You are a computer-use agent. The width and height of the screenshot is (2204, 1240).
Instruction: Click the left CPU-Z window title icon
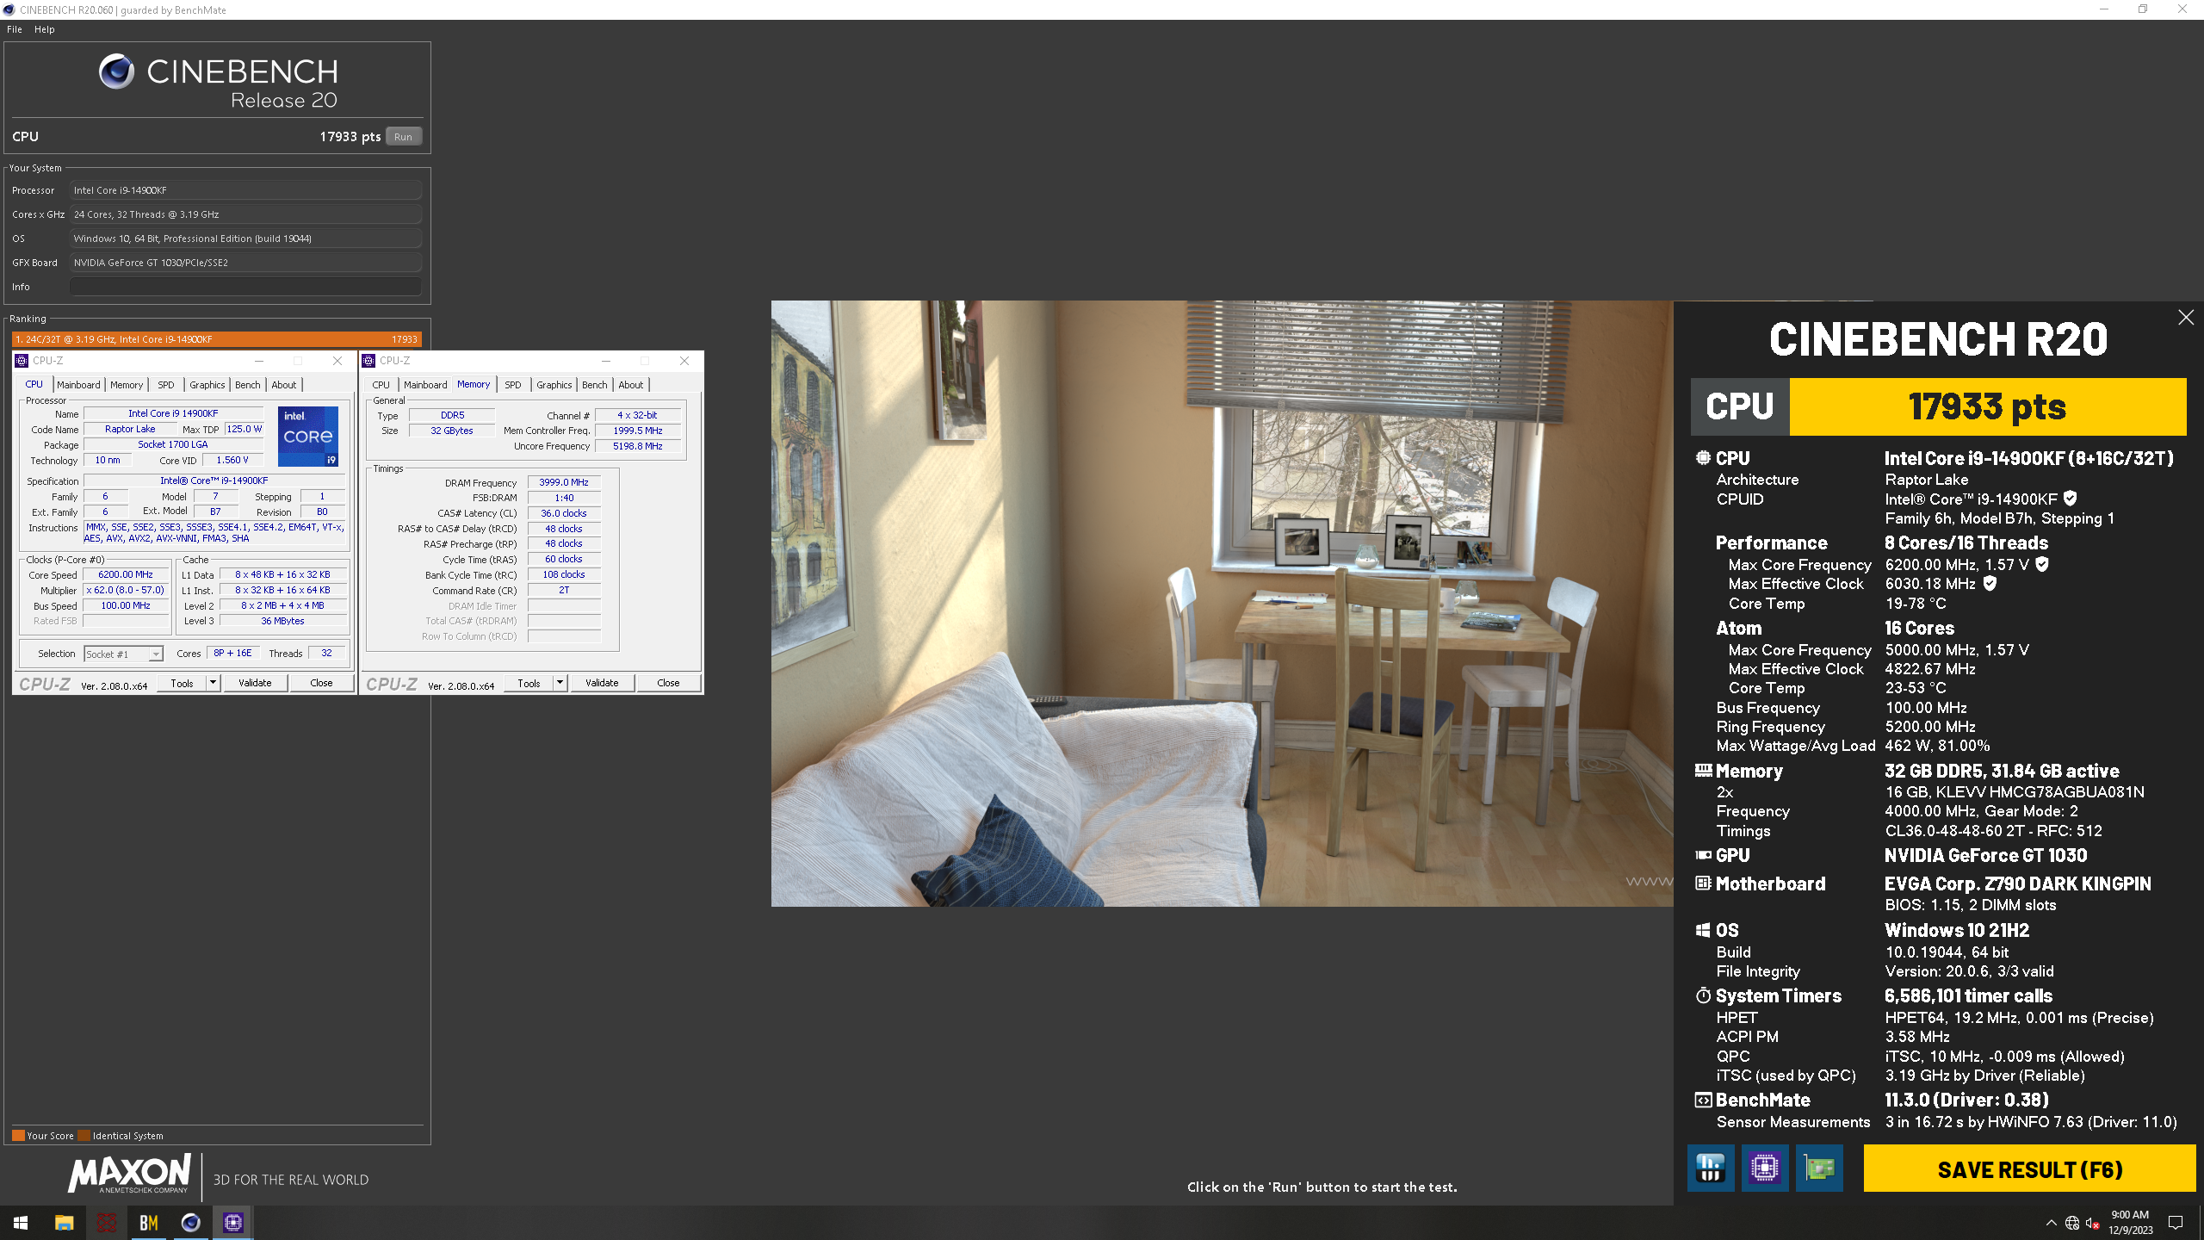coord(22,361)
